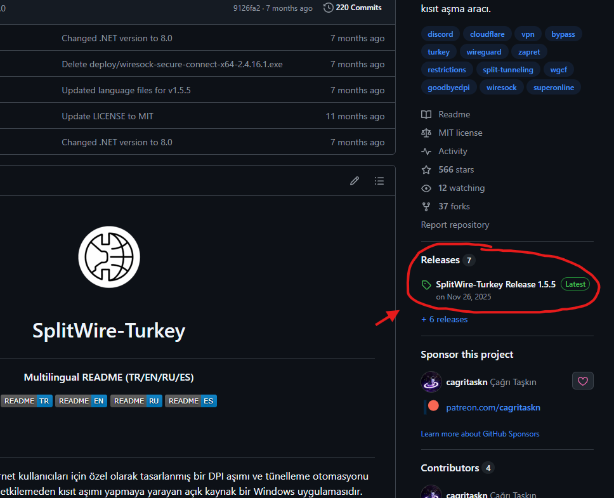The width and height of the screenshot is (614, 498).
Task: Click the pencil edit README icon
Action: [x=355, y=181]
